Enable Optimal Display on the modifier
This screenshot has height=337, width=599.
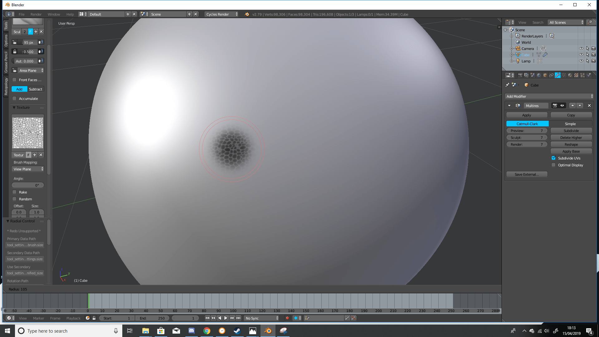[554, 165]
